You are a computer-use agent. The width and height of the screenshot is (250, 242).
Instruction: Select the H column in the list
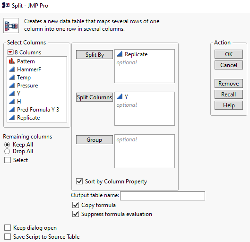coord(19,102)
